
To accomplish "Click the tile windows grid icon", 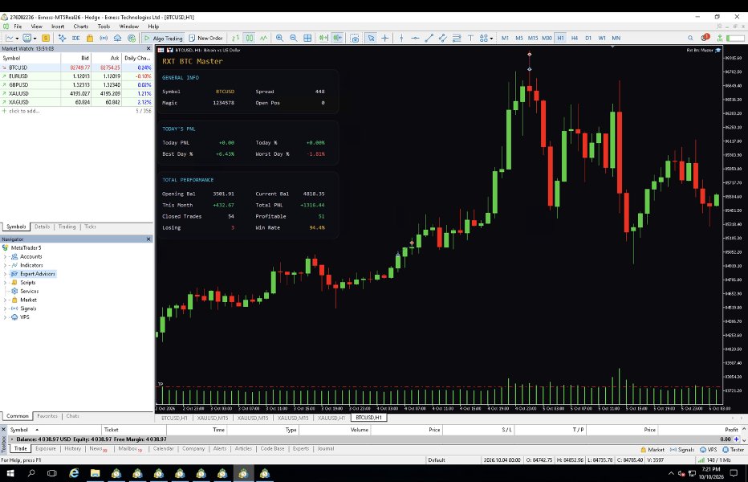I will pos(307,38).
